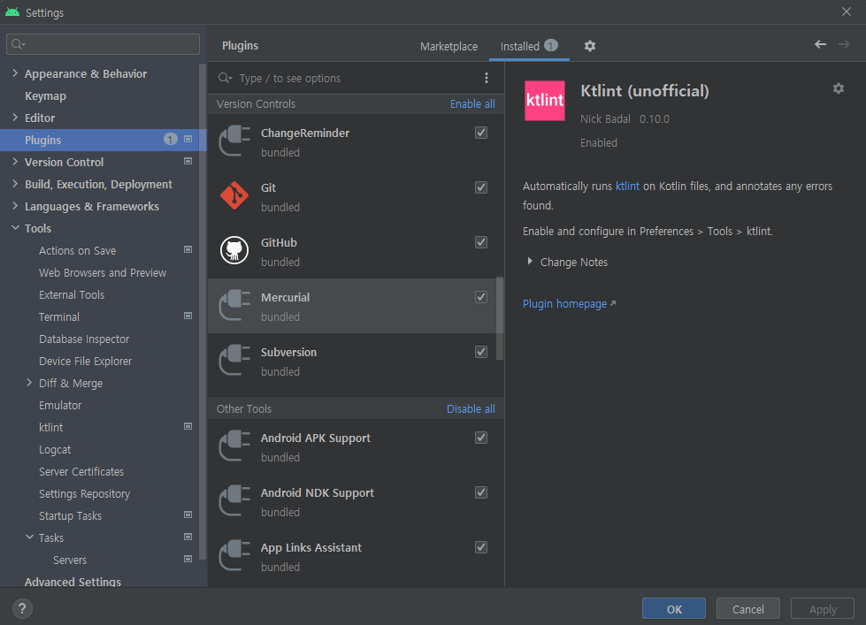Image resolution: width=866 pixels, height=625 pixels.
Task: Confirm with the OK button
Action: point(674,609)
